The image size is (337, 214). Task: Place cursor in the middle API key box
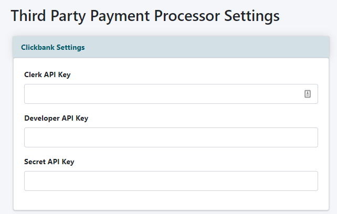click(171, 137)
